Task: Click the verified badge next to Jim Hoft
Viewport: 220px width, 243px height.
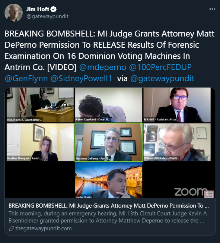Action: pyautogui.click(x=54, y=9)
